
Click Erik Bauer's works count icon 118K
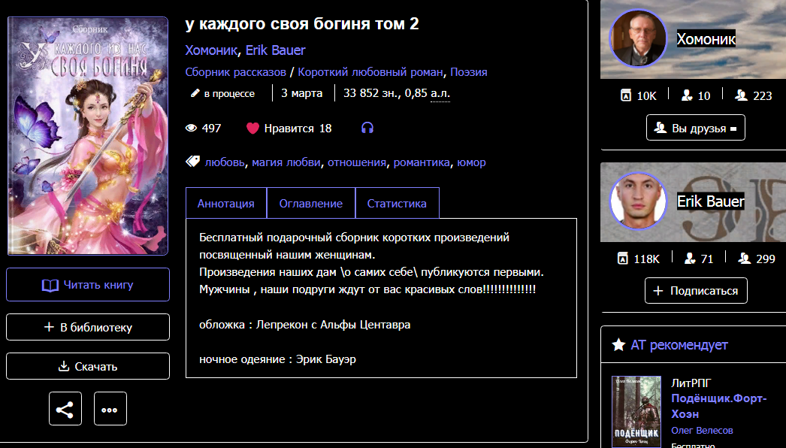point(623,259)
